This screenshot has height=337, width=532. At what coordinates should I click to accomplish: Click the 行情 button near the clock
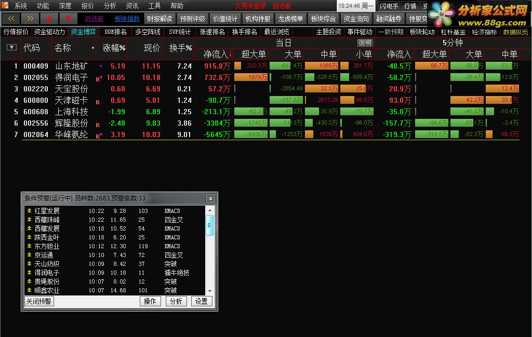coord(410,6)
